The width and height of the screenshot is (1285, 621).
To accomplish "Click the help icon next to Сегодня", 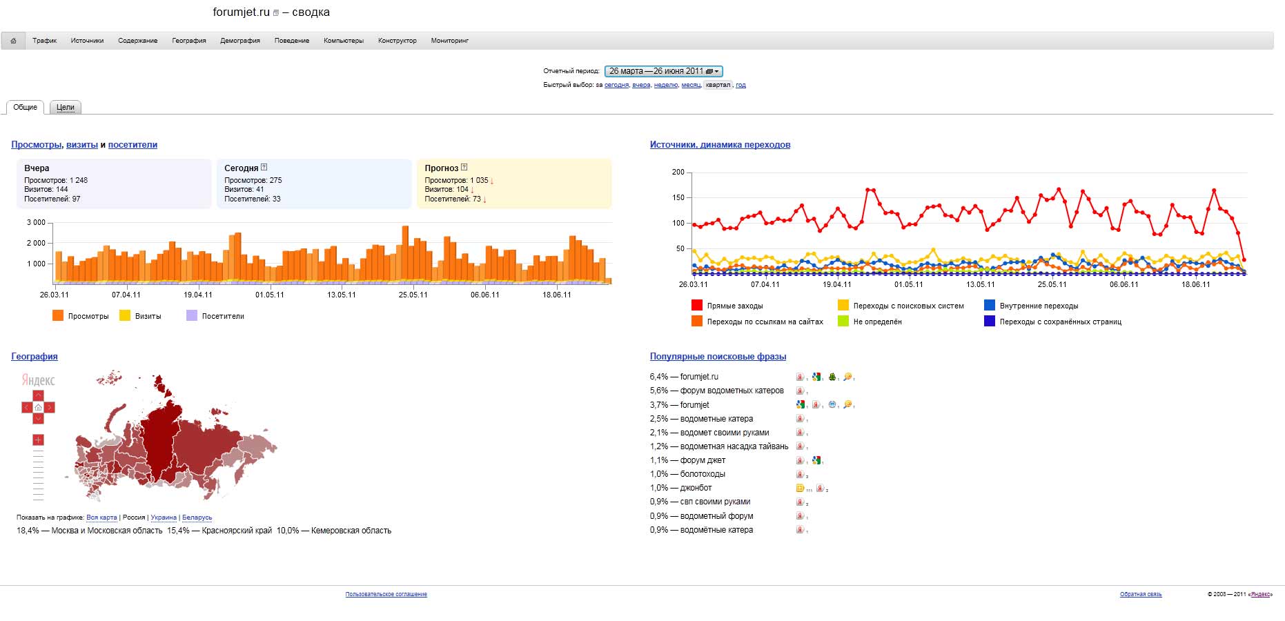I will (264, 167).
